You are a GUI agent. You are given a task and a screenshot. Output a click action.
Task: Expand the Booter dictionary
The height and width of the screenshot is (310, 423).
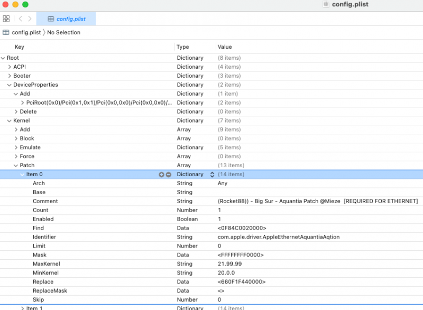pyautogui.click(x=10, y=76)
